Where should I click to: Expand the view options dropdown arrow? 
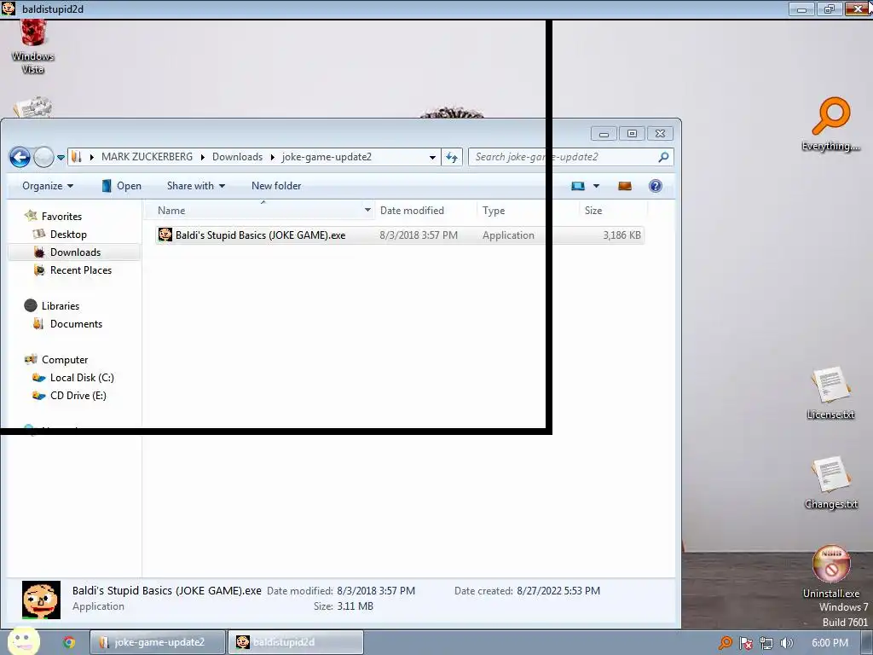596,186
